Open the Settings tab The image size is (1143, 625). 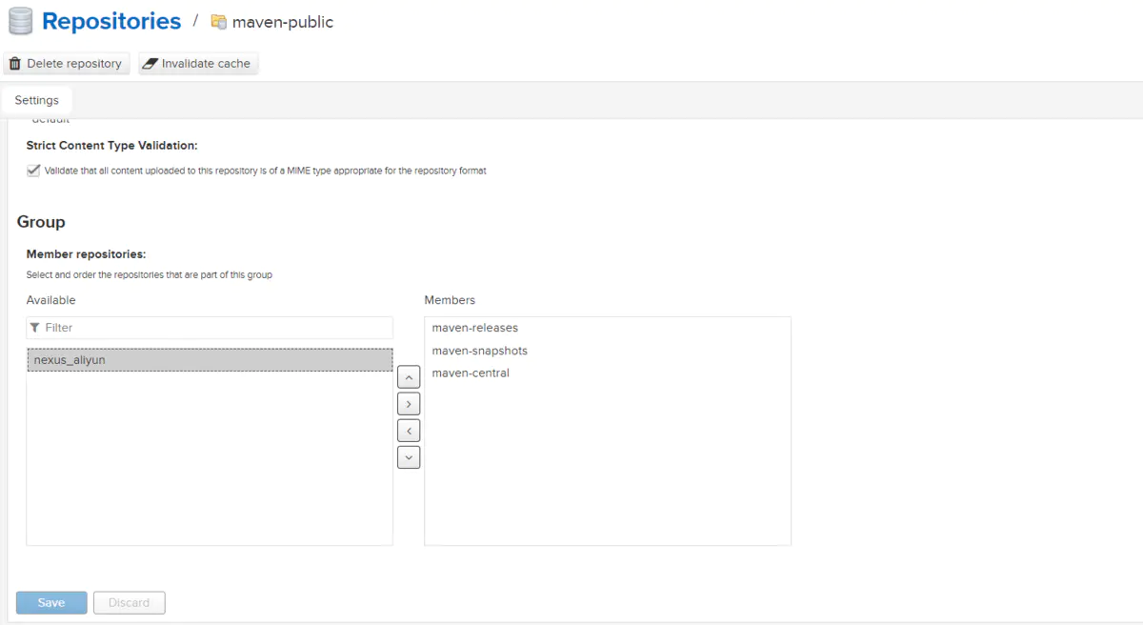pos(37,100)
